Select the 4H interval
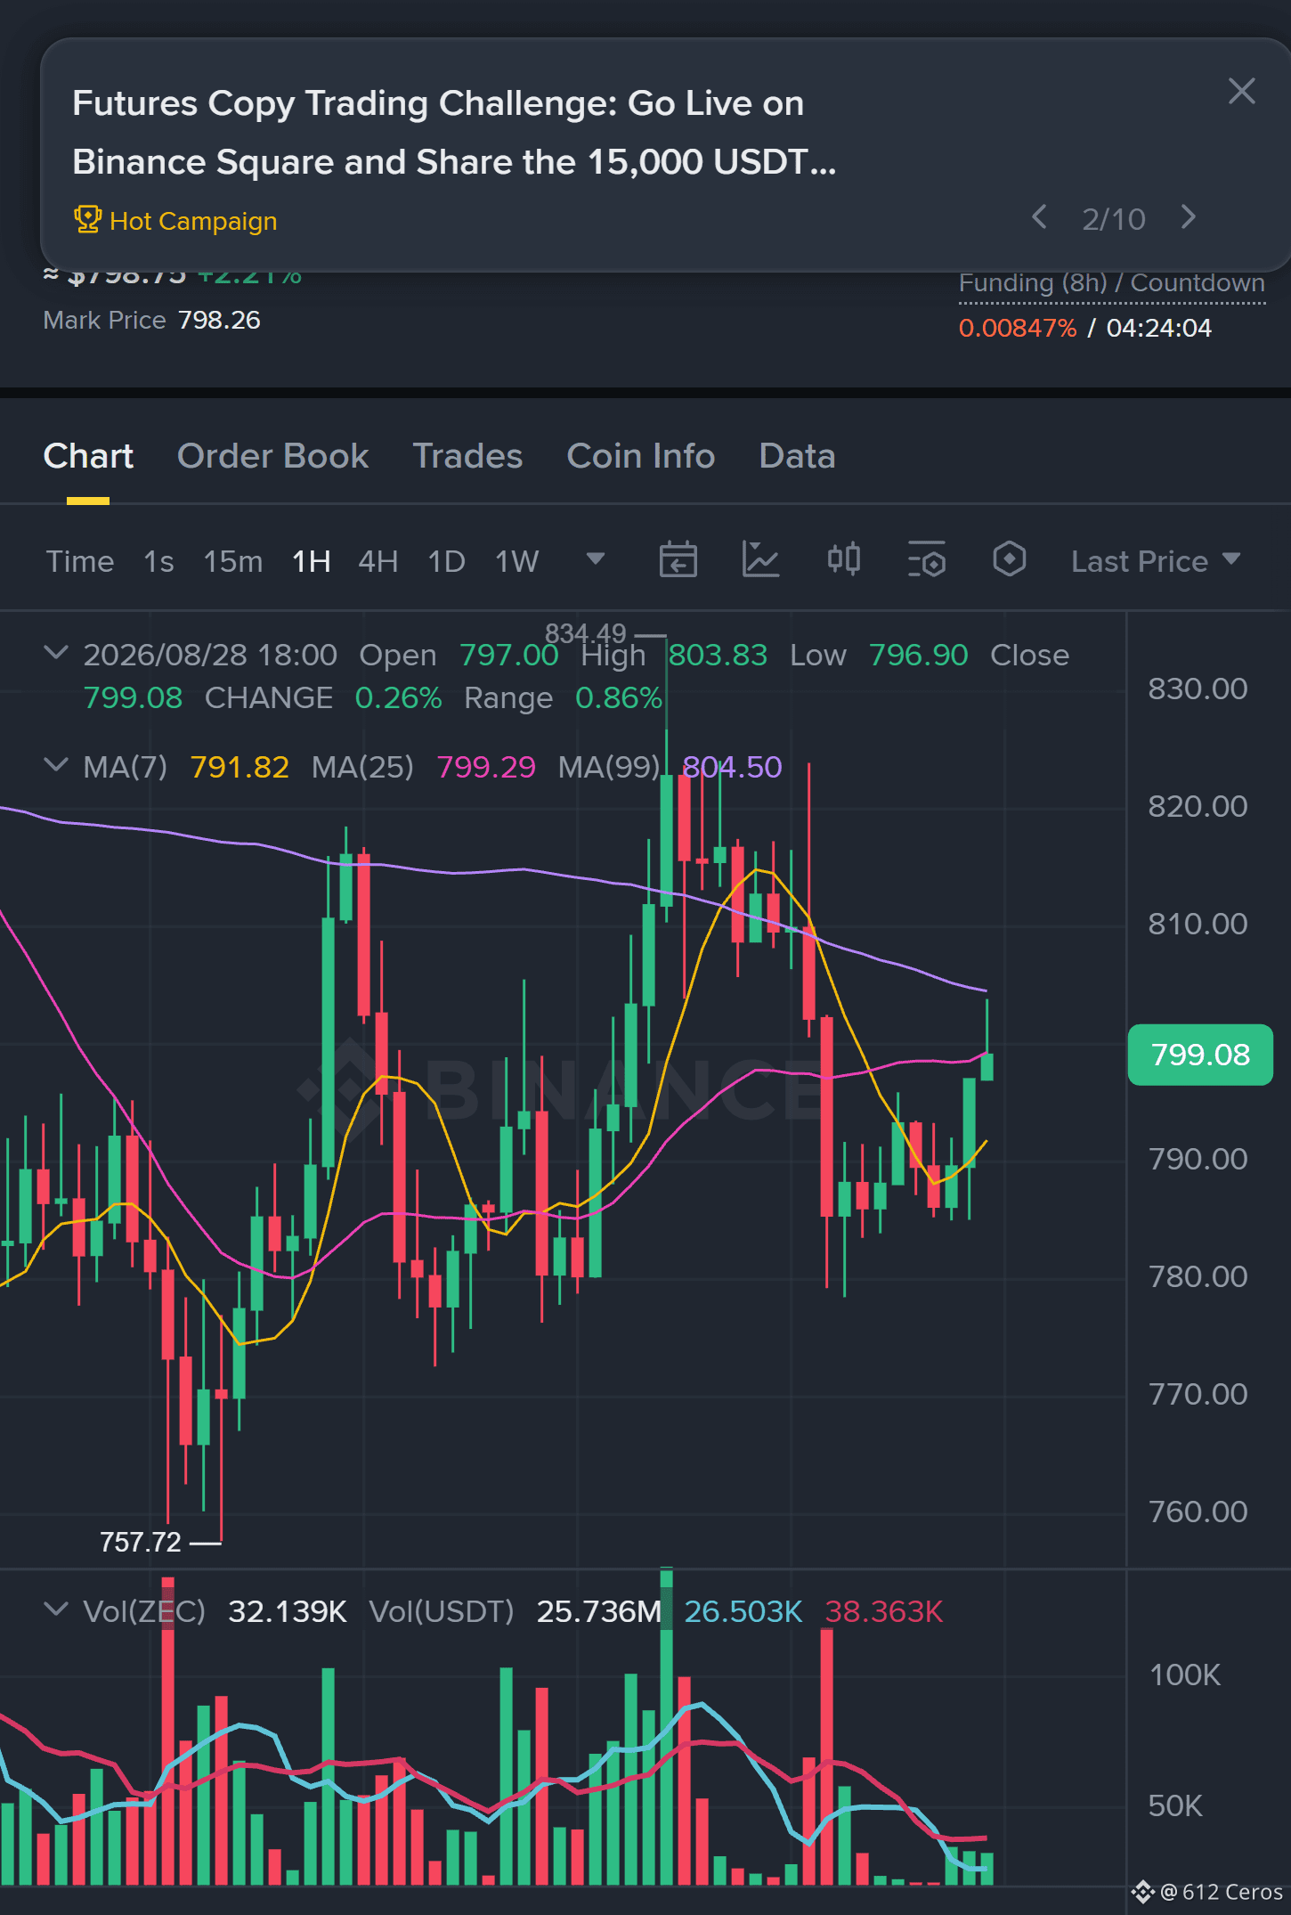The width and height of the screenshot is (1291, 1915). pyautogui.click(x=378, y=561)
